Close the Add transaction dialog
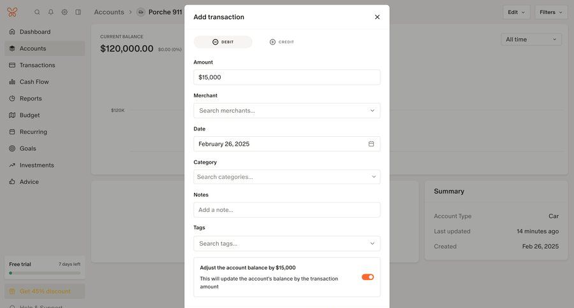The image size is (574, 308). click(x=377, y=17)
